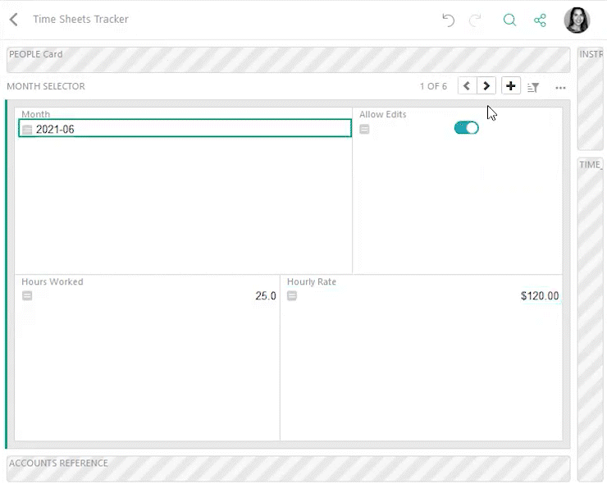Click the field icon under Hours Worked
Image resolution: width=607 pixels, height=484 pixels.
[27, 296]
